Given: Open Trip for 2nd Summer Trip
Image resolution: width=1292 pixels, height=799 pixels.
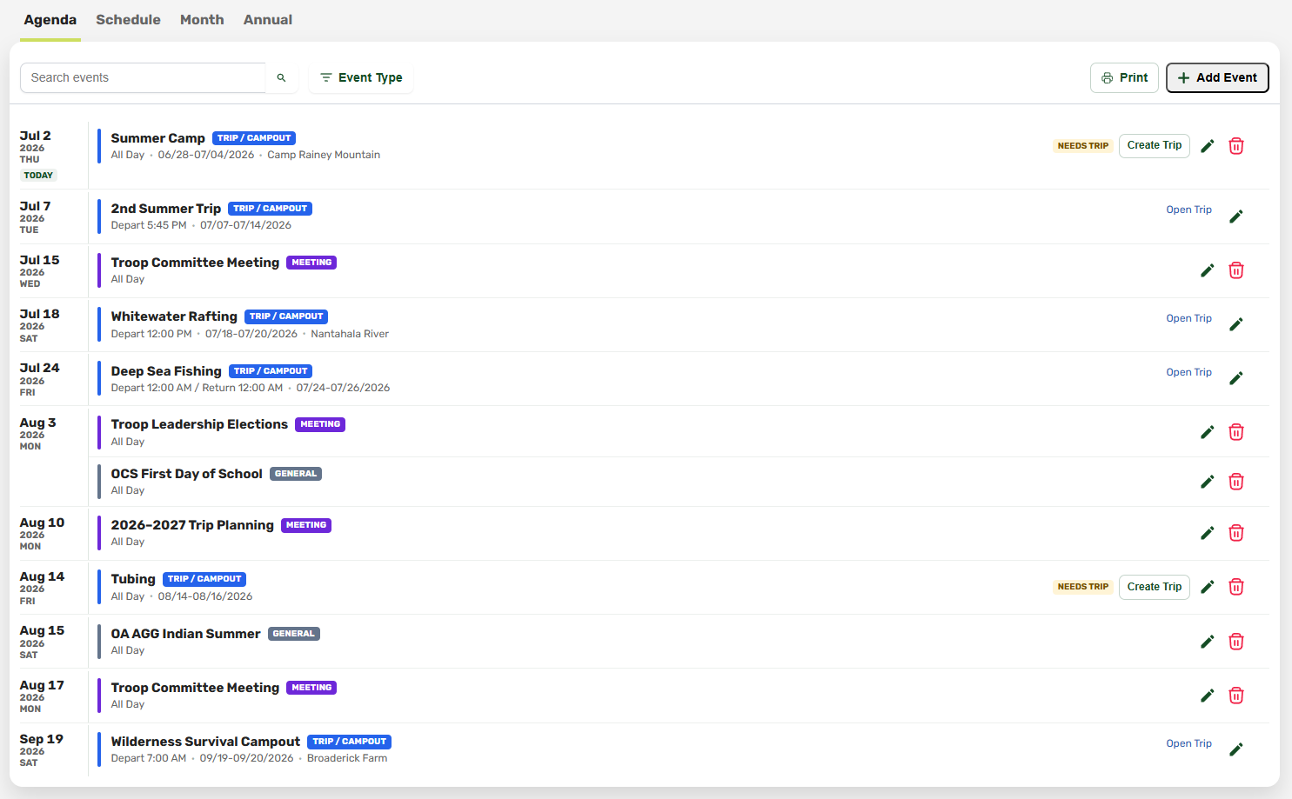Looking at the screenshot, I should 1188,210.
